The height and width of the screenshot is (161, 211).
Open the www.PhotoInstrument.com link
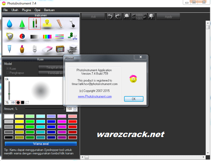tap(95, 96)
